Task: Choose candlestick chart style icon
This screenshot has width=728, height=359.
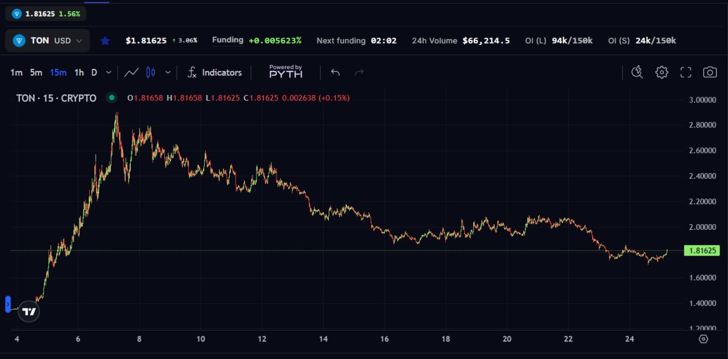Action: [x=151, y=72]
